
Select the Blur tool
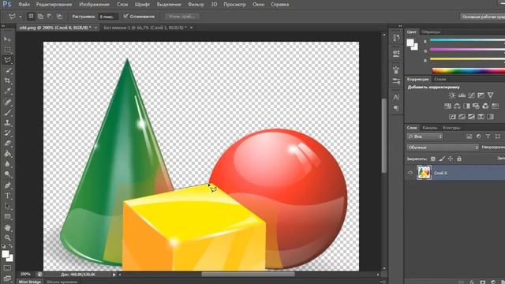7,164
